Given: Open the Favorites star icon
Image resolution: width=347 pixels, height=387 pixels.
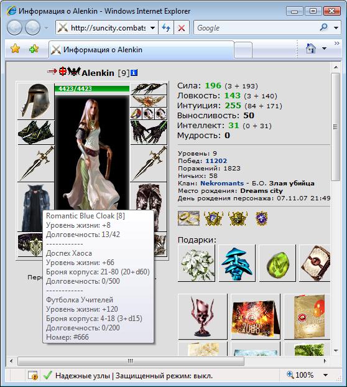Looking at the screenshot, I should [x=15, y=49].
